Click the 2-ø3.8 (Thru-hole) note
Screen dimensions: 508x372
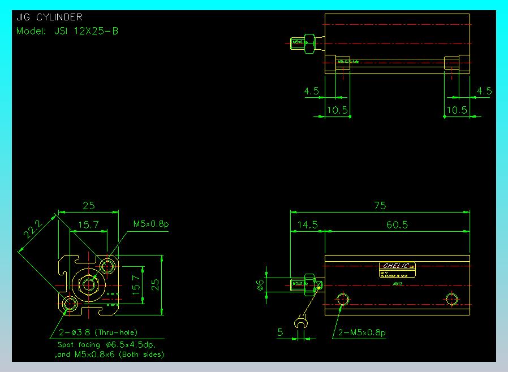[x=98, y=332]
